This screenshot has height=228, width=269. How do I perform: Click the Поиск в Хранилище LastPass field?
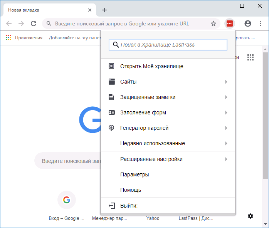pyautogui.click(x=168, y=45)
